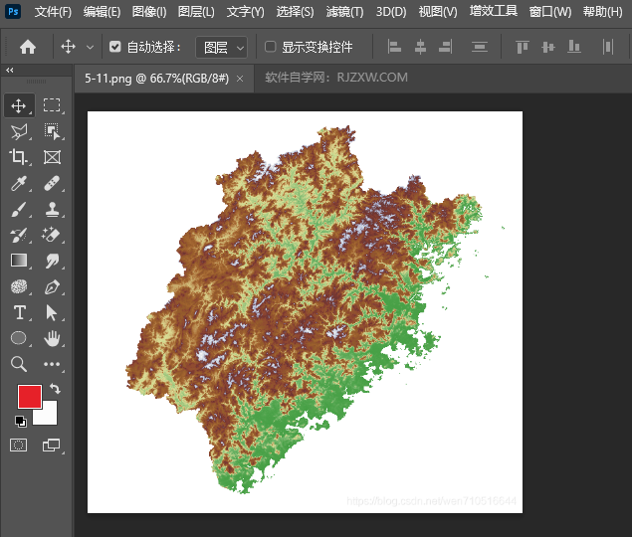Viewport: 632px width, 537px height.
Task: Open the 图像(I) menu
Action: point(149,12)
